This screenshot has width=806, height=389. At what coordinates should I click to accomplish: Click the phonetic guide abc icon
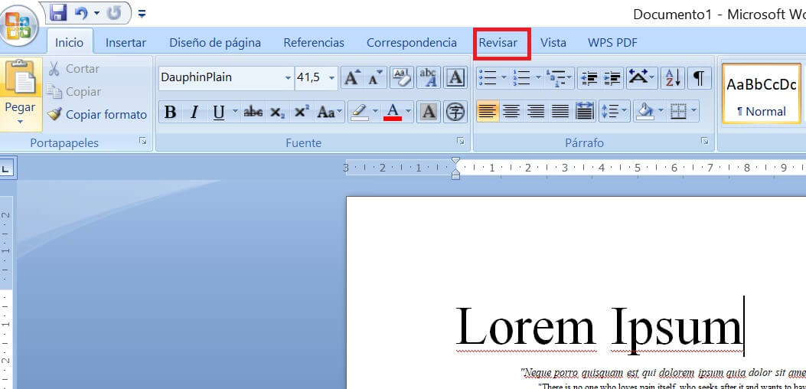pos(428,77)
